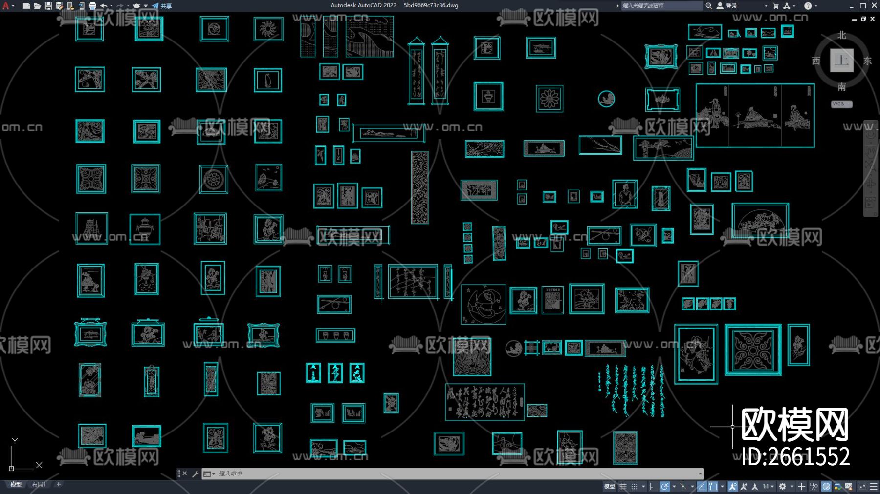The height and width of the screenshot is (494, 880).
Task: Click the Clean Screen icon in status bar
Action: click(x=862, y=486)
